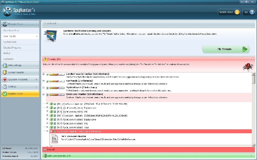This screenshot has width=257, height=160.
Task: Click the shield icon on the {0DbbDa4e key row
Action: 51,116
